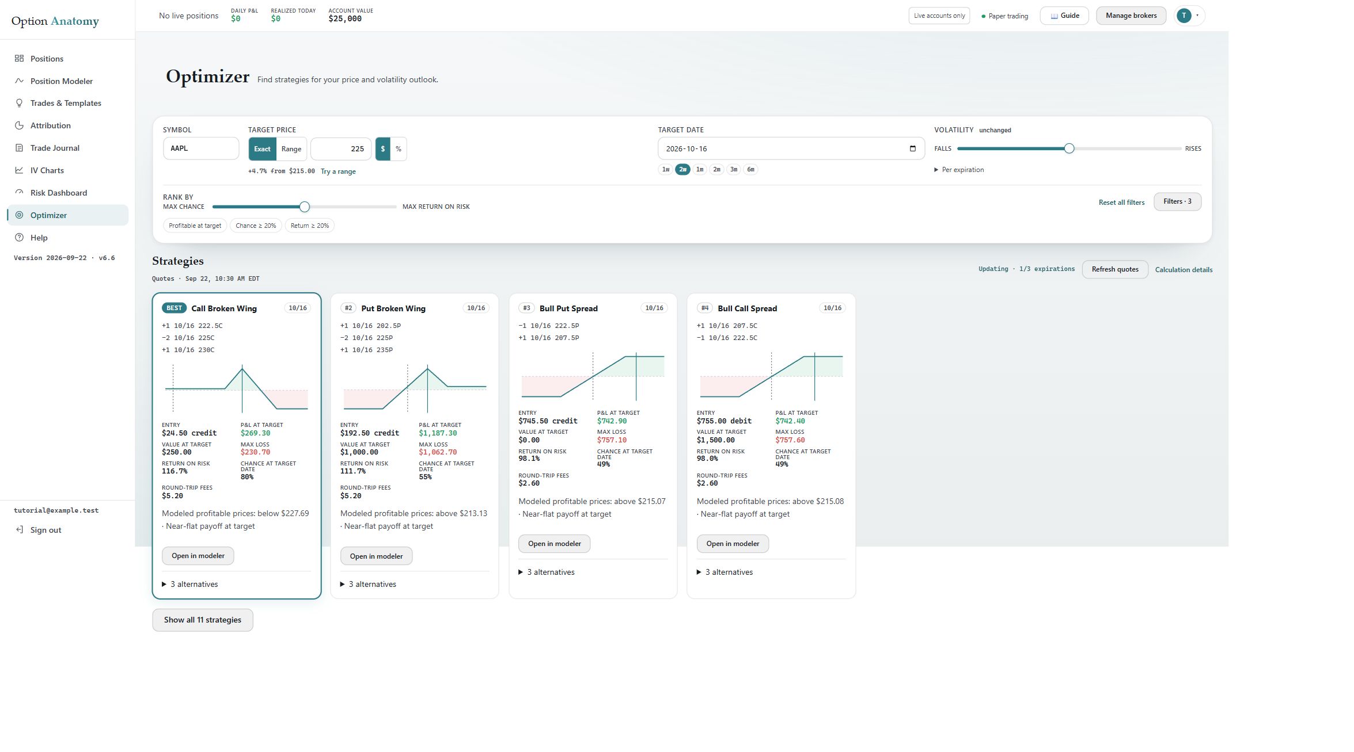The width and height of the screenshot is (1354, 752).
Task: Click the Optimizer target icon
Action: point(19,215)
